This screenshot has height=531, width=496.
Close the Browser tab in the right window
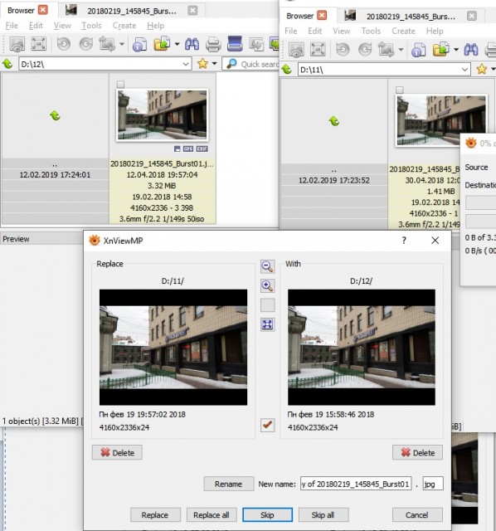322,15
